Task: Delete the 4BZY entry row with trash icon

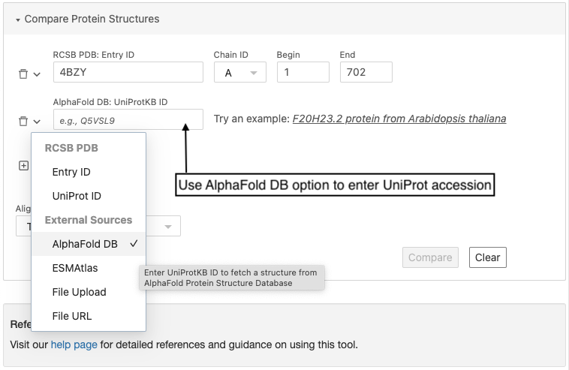Action: [x=23, y=74]
